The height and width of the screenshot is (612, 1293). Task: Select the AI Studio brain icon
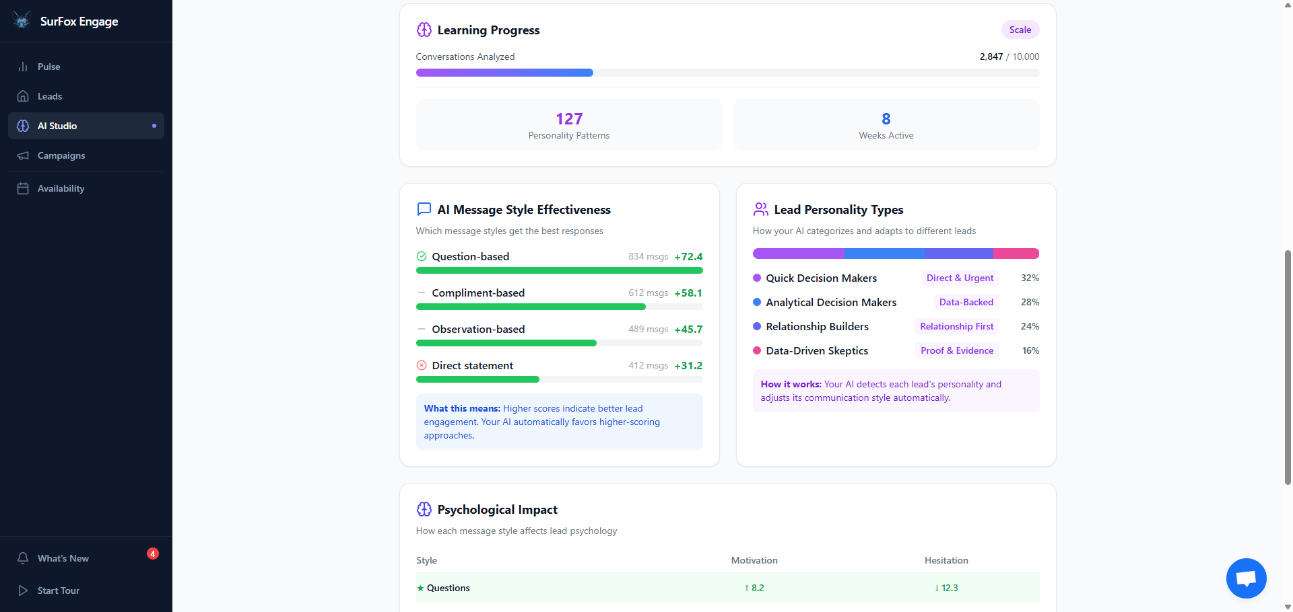coord(23,126)
